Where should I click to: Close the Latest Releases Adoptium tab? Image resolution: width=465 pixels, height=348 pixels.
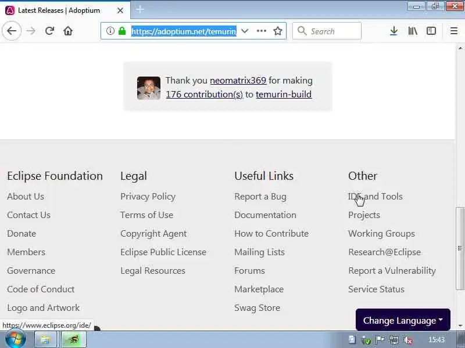(x=120, y=10)
